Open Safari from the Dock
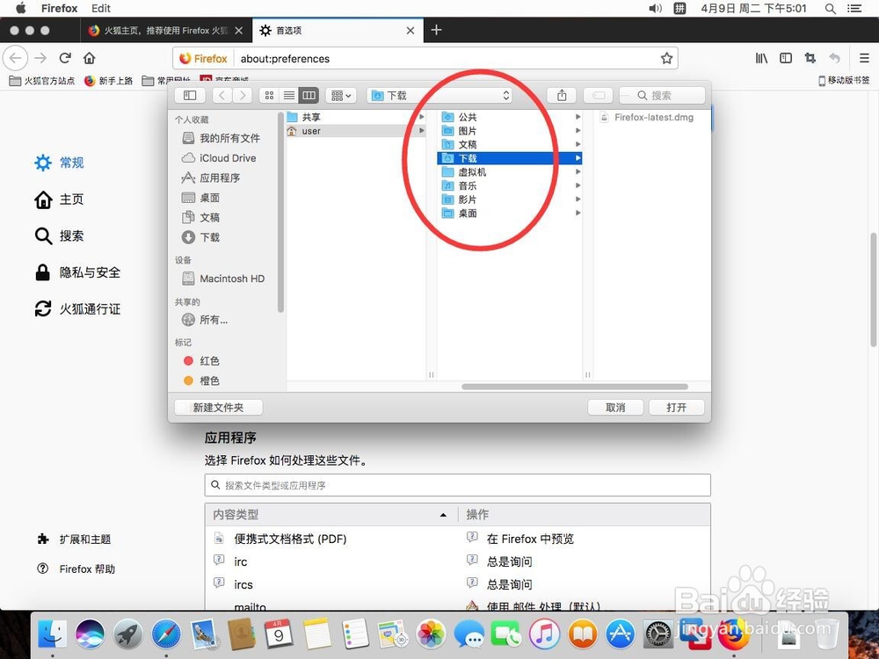Viewport: 879px width, 659px height. tap(166, 634)
